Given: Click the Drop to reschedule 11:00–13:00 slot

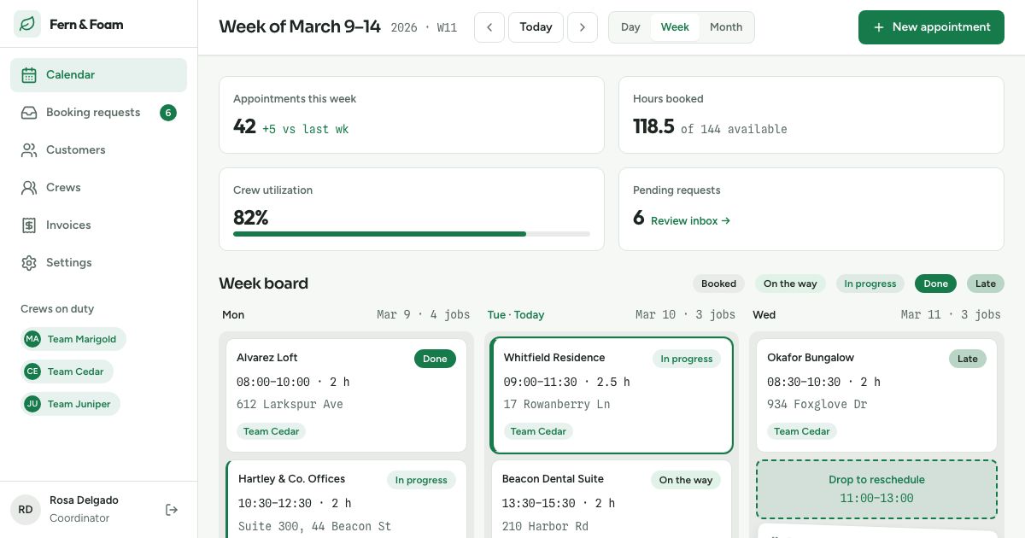Looking at the screenshot, I should (876, 489).
